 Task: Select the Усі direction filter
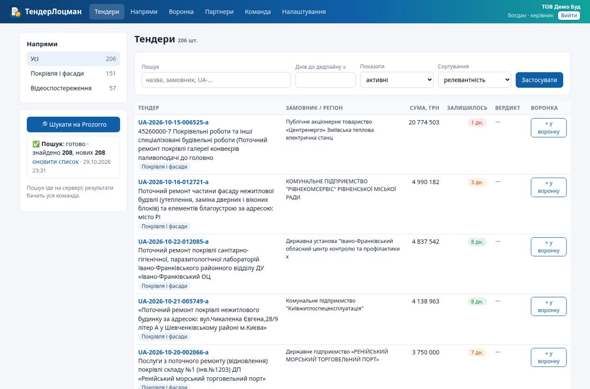[73, 58]
